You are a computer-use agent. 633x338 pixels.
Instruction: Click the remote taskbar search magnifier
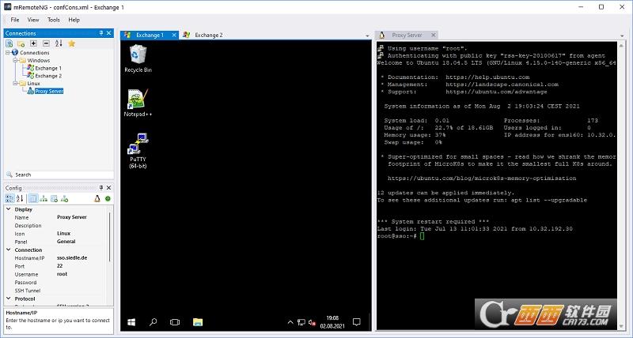pos(153,322)
